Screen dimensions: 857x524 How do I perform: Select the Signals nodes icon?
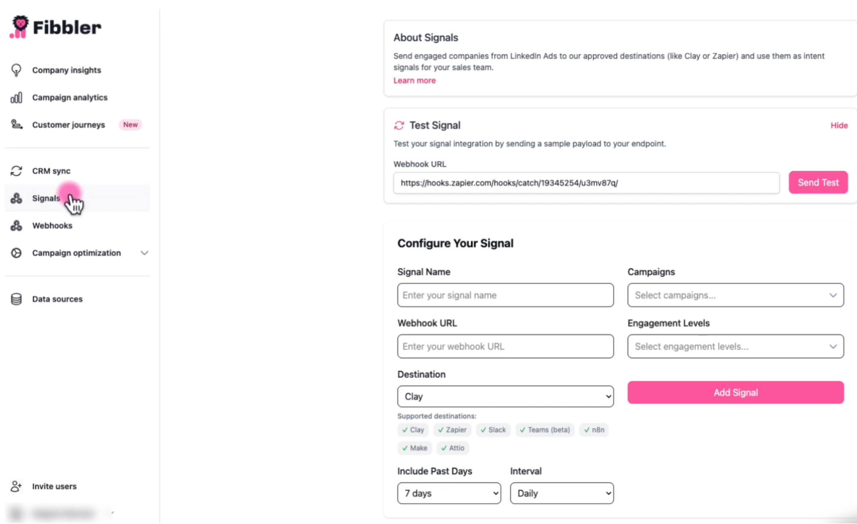click(16, 198)
